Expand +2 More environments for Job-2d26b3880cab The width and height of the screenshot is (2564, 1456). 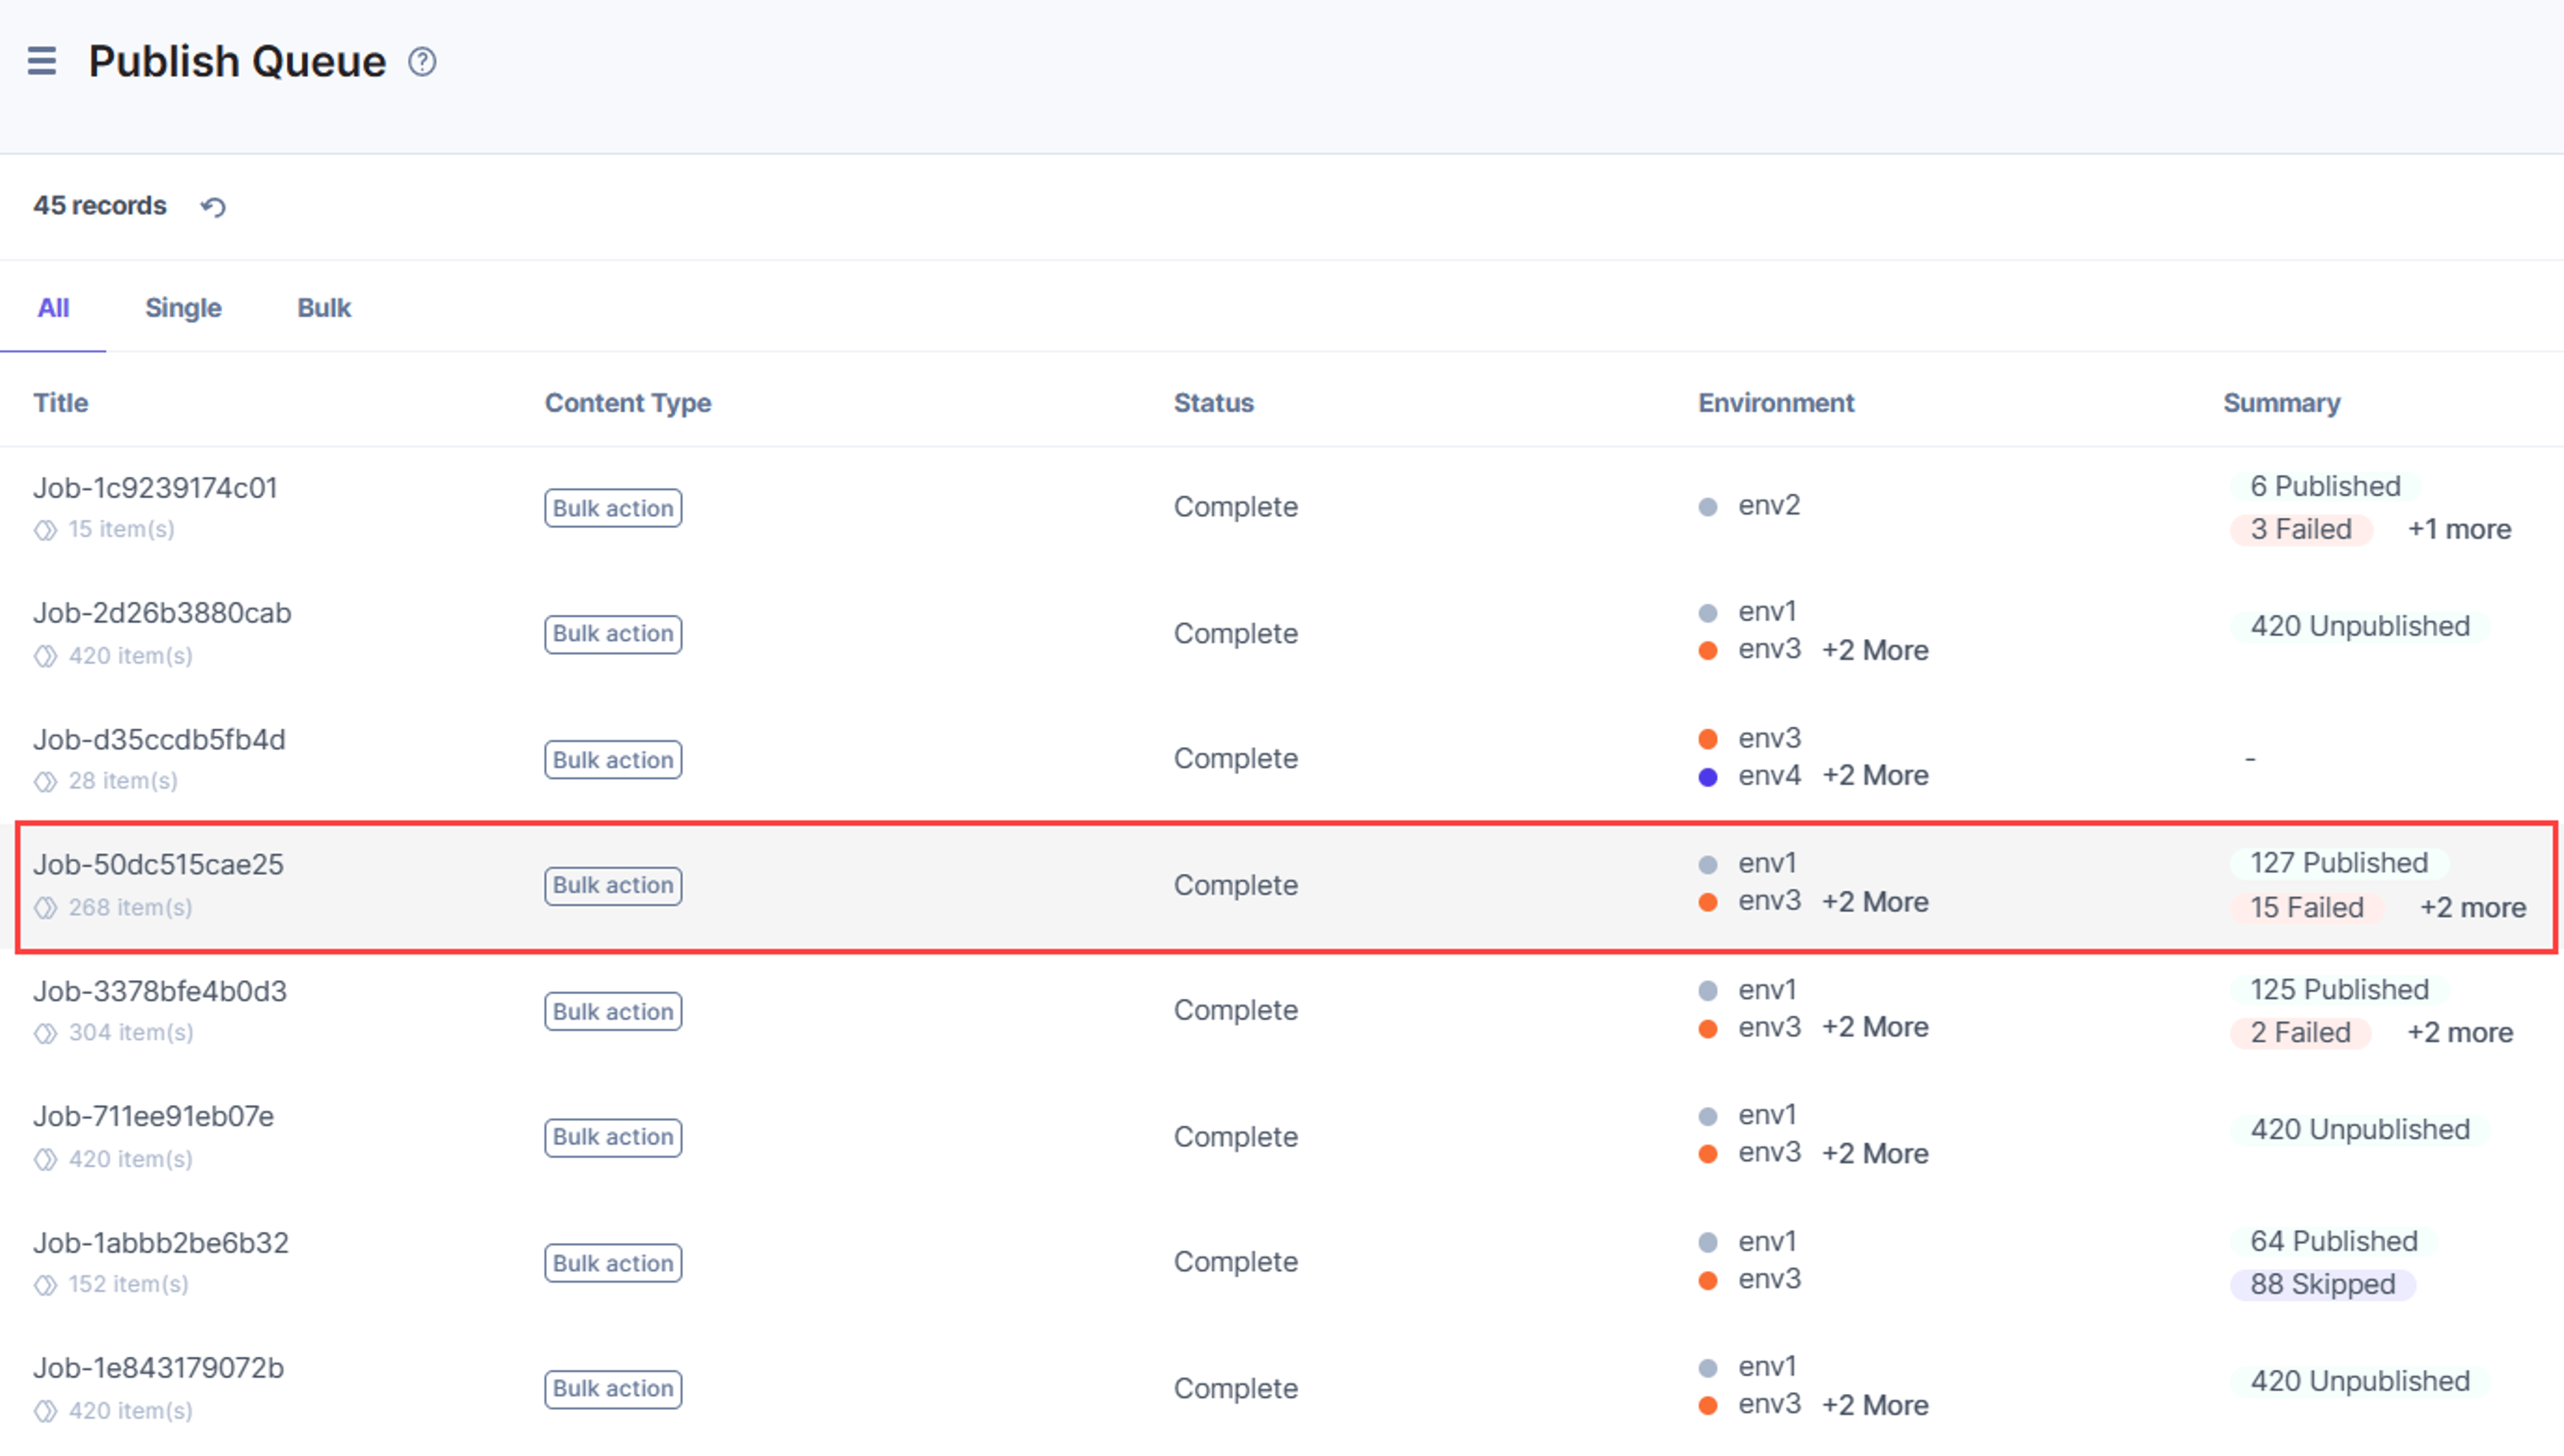1875,650
